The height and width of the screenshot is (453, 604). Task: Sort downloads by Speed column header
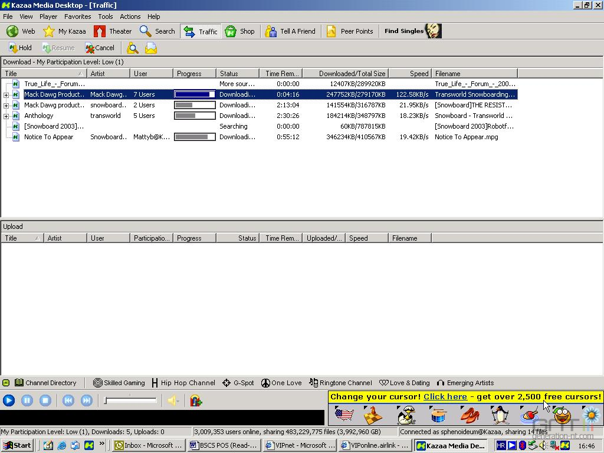pos(410,74)
